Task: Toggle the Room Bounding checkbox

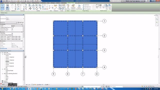Action: [12, 29]
